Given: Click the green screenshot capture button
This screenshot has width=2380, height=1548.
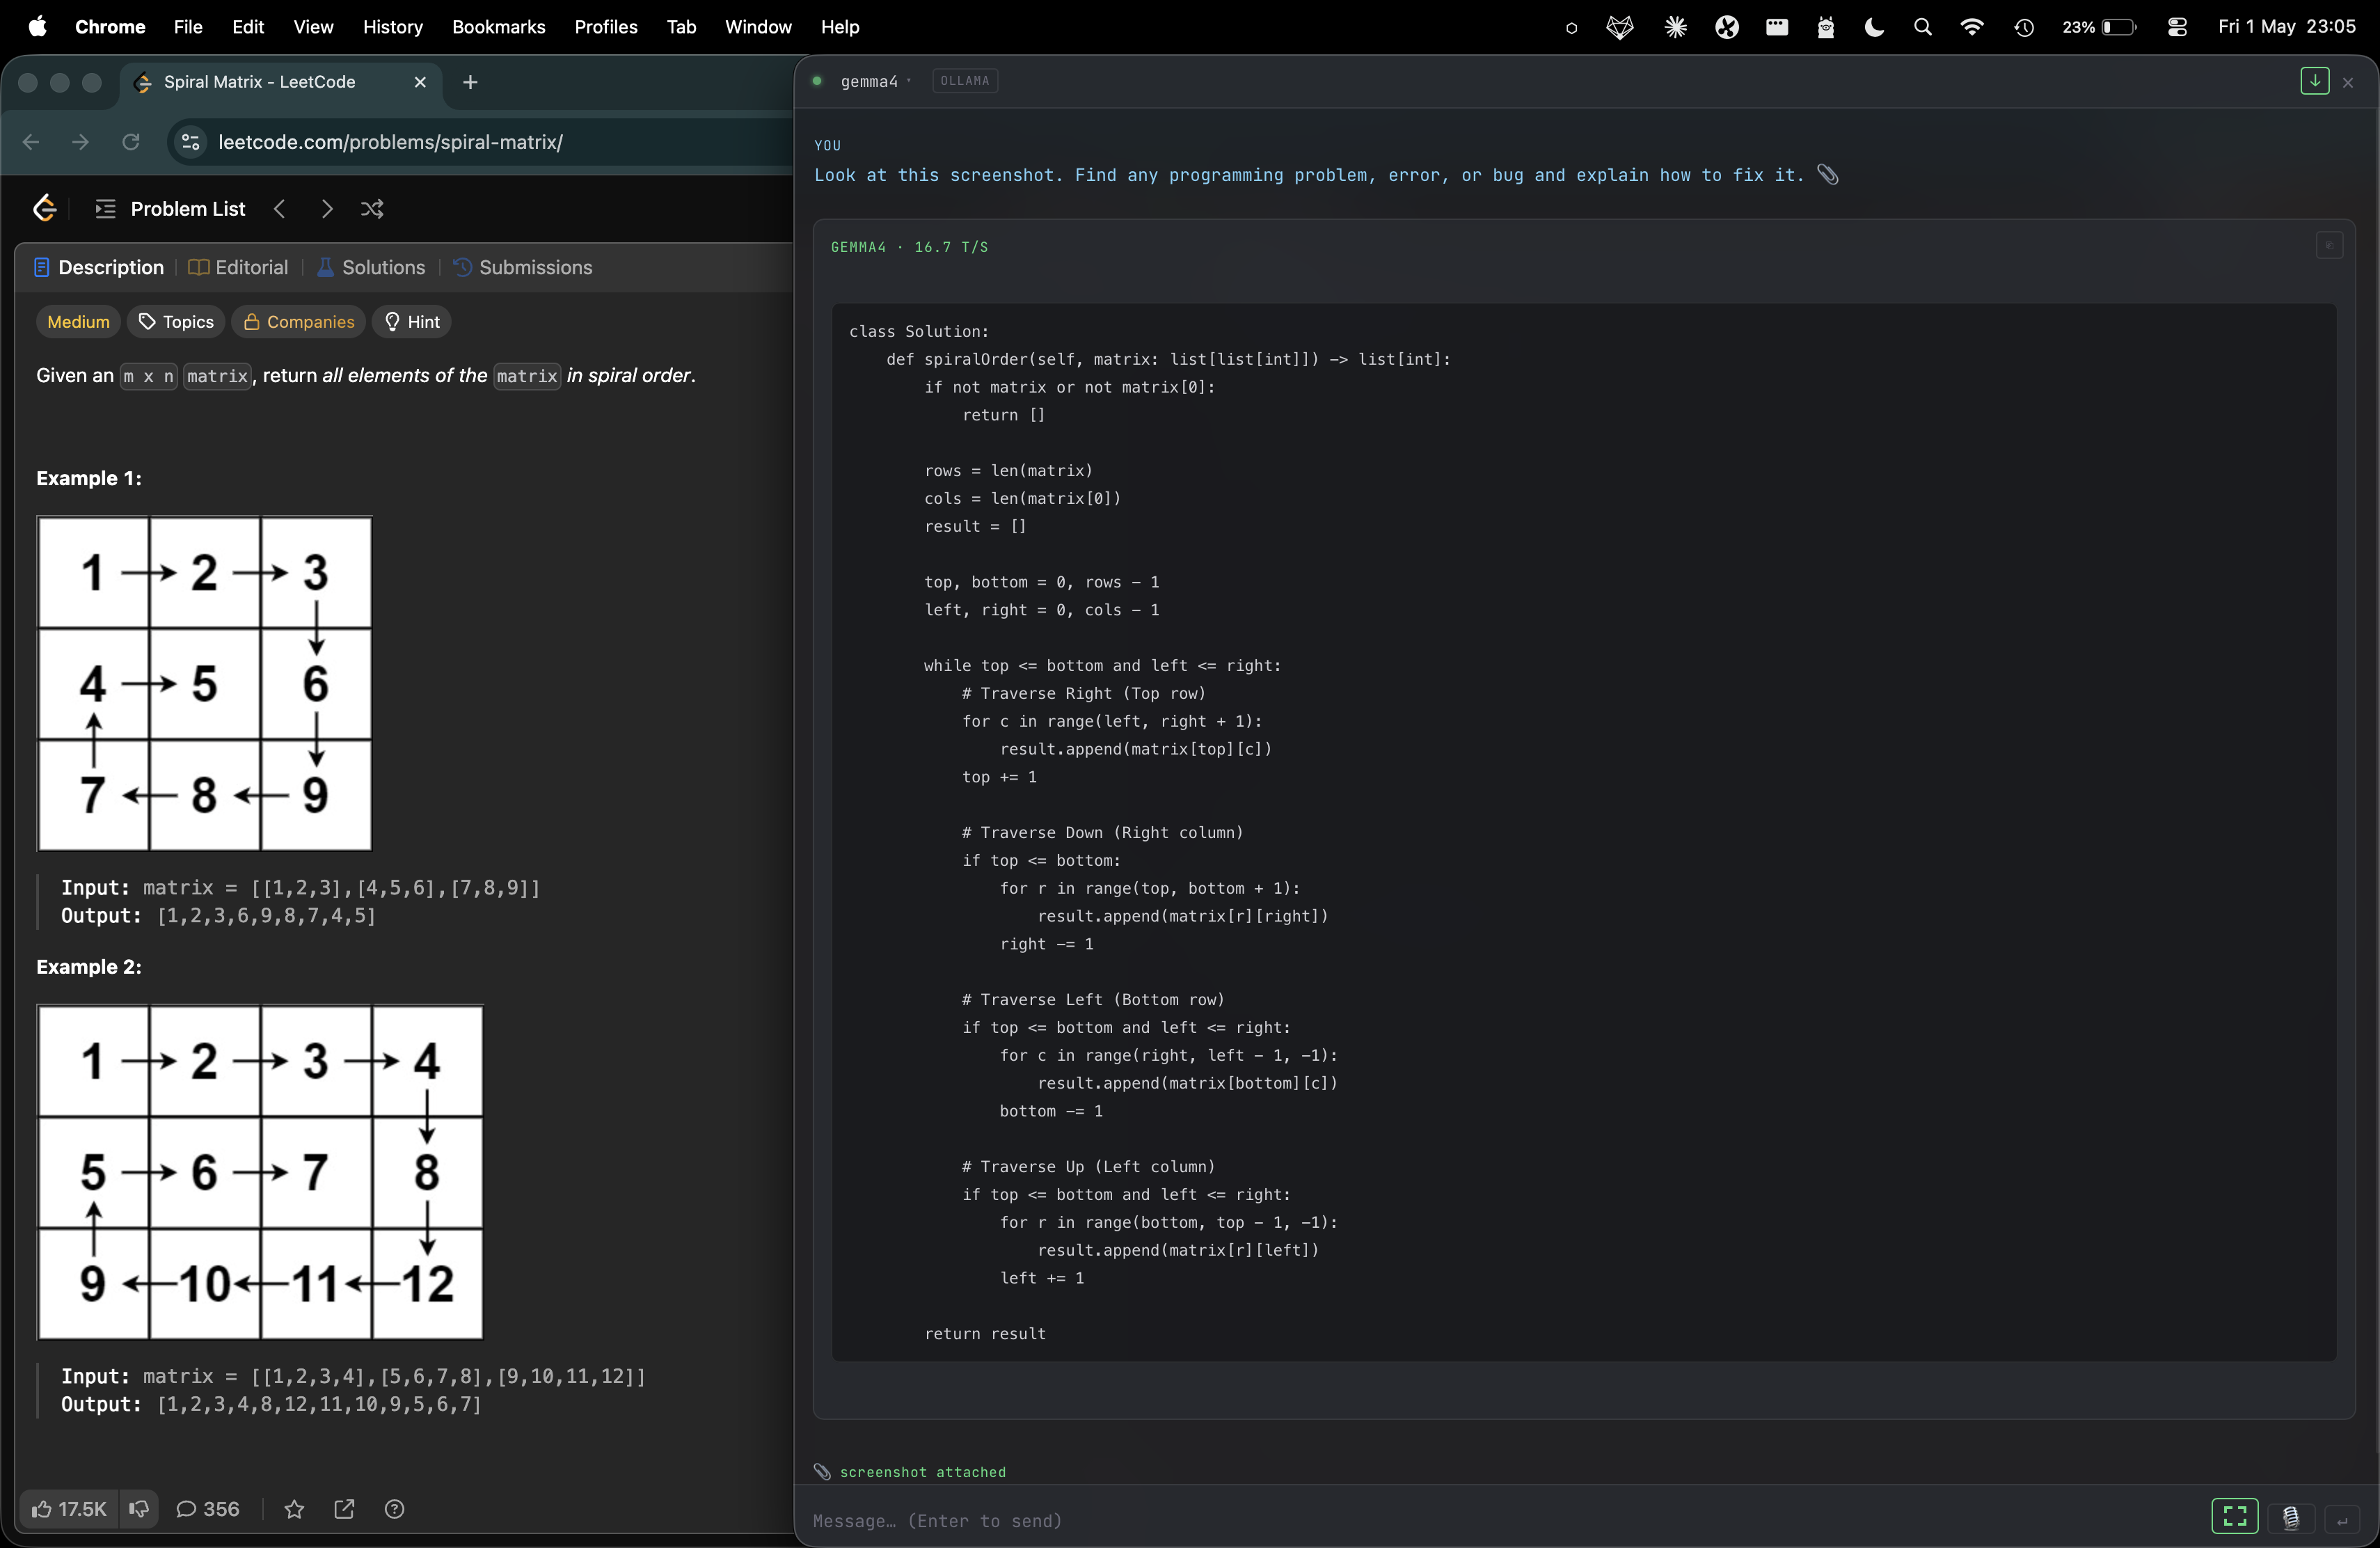Looking at the screenshot, I should click(2234, 1517).
